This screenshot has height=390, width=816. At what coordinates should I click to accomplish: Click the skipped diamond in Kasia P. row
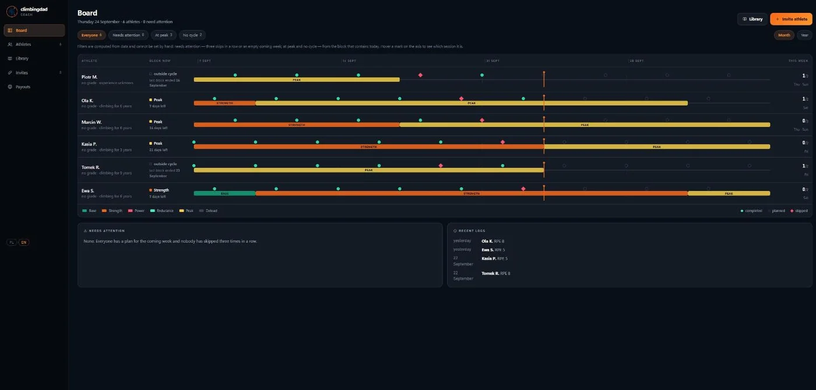point(502,142)
